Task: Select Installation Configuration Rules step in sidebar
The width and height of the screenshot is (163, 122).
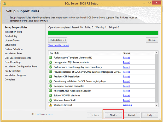Action: [21, 66]
